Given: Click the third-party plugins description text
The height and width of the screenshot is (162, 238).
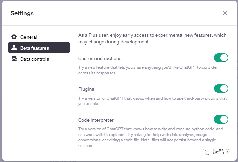Looking at the screenshot, I should (152, 101).
